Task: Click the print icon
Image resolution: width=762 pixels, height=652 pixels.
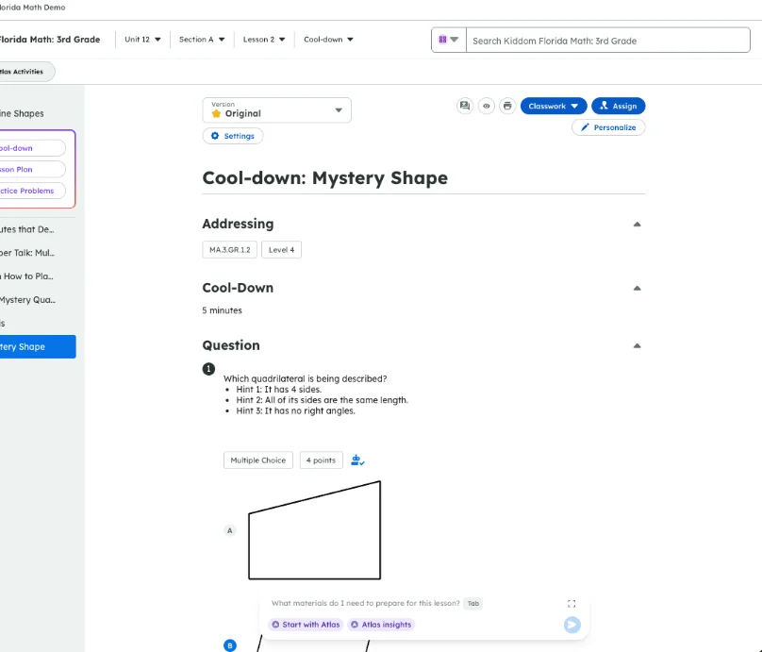Action: click(x=507, y=106)
